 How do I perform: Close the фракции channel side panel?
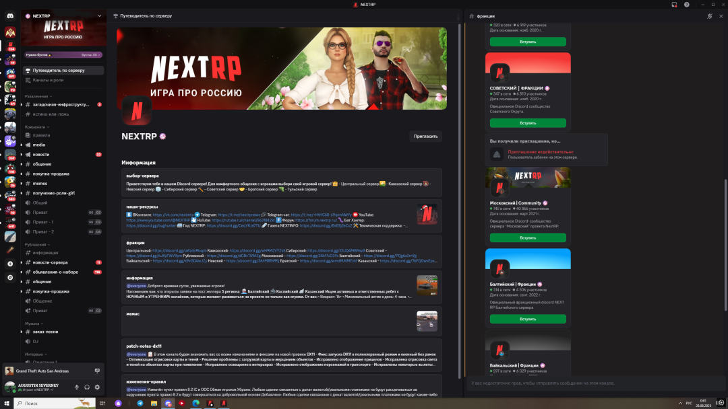point(721,16)
